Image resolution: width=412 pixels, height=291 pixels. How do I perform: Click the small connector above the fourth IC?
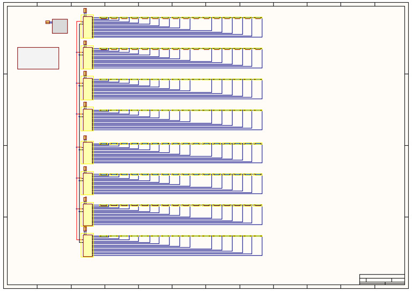click(x=85, y=105)
